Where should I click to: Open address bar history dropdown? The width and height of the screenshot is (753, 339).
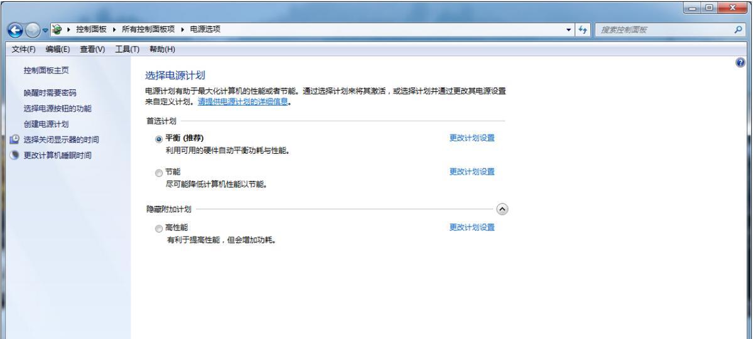[x=569, y=30]
